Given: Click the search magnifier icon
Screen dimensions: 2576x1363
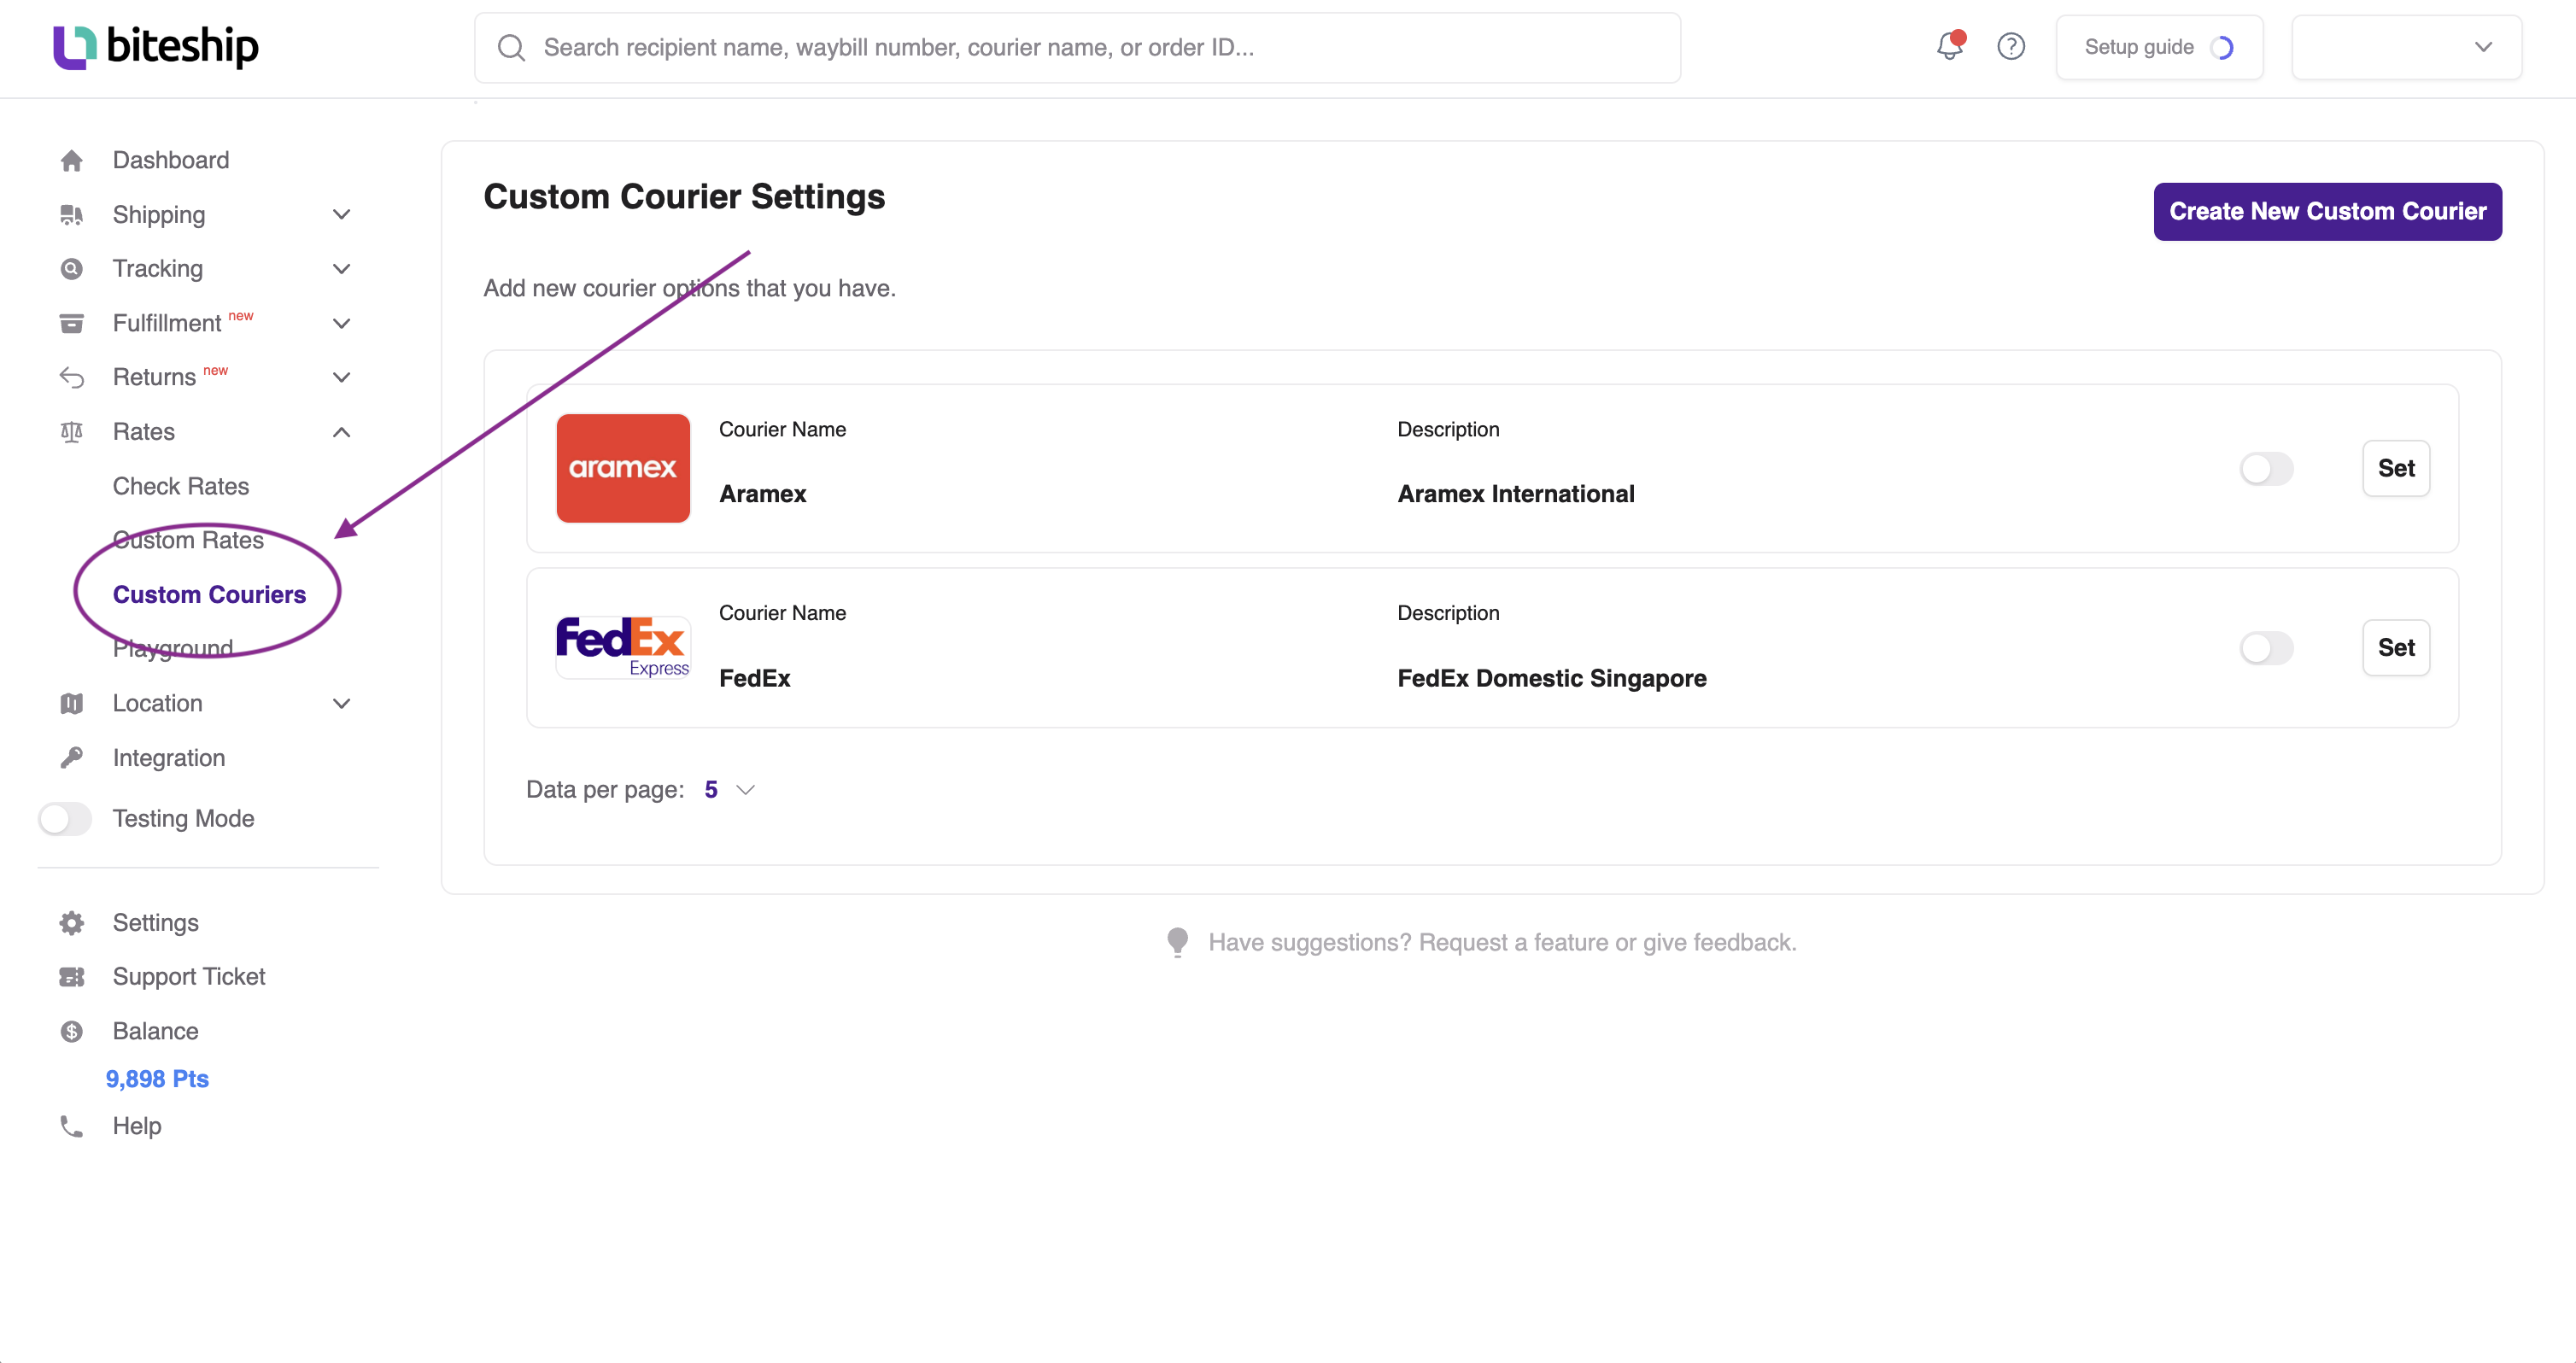Looking at the screenshot, I should click(511, 48).
